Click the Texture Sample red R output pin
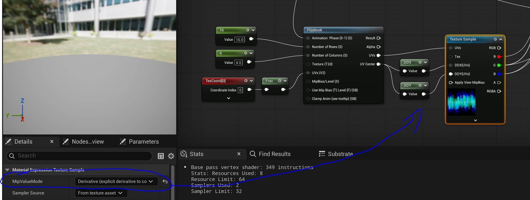530x200 pixels. [x=499, y=57]
